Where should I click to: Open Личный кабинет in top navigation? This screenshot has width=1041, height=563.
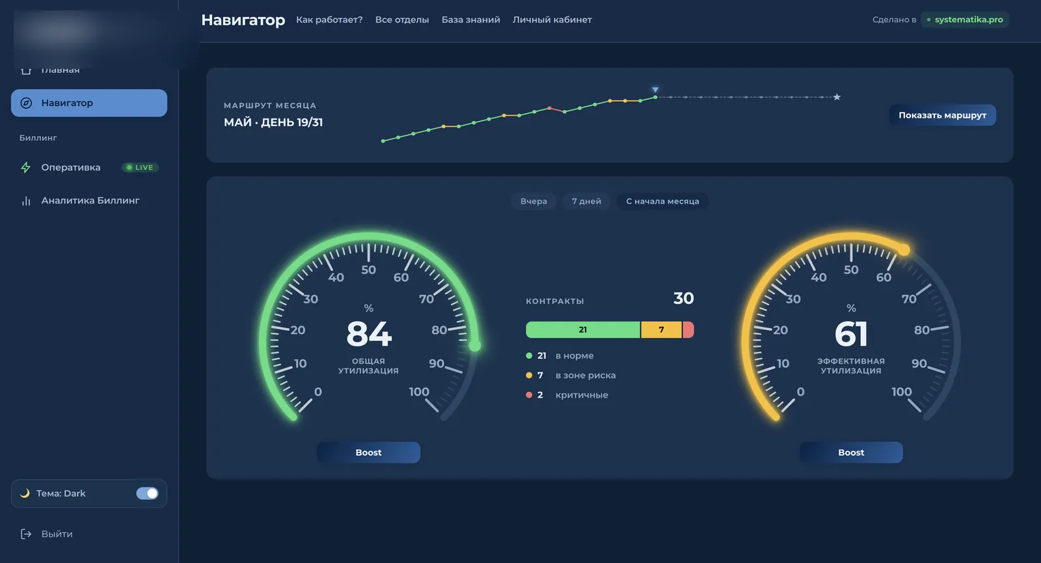pyautogui.click(x=552, y=20)
